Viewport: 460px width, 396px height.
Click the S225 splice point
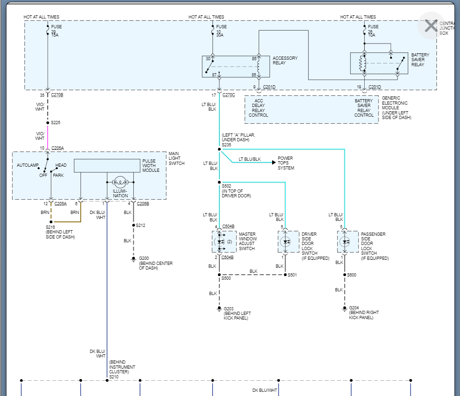(48, 123)
